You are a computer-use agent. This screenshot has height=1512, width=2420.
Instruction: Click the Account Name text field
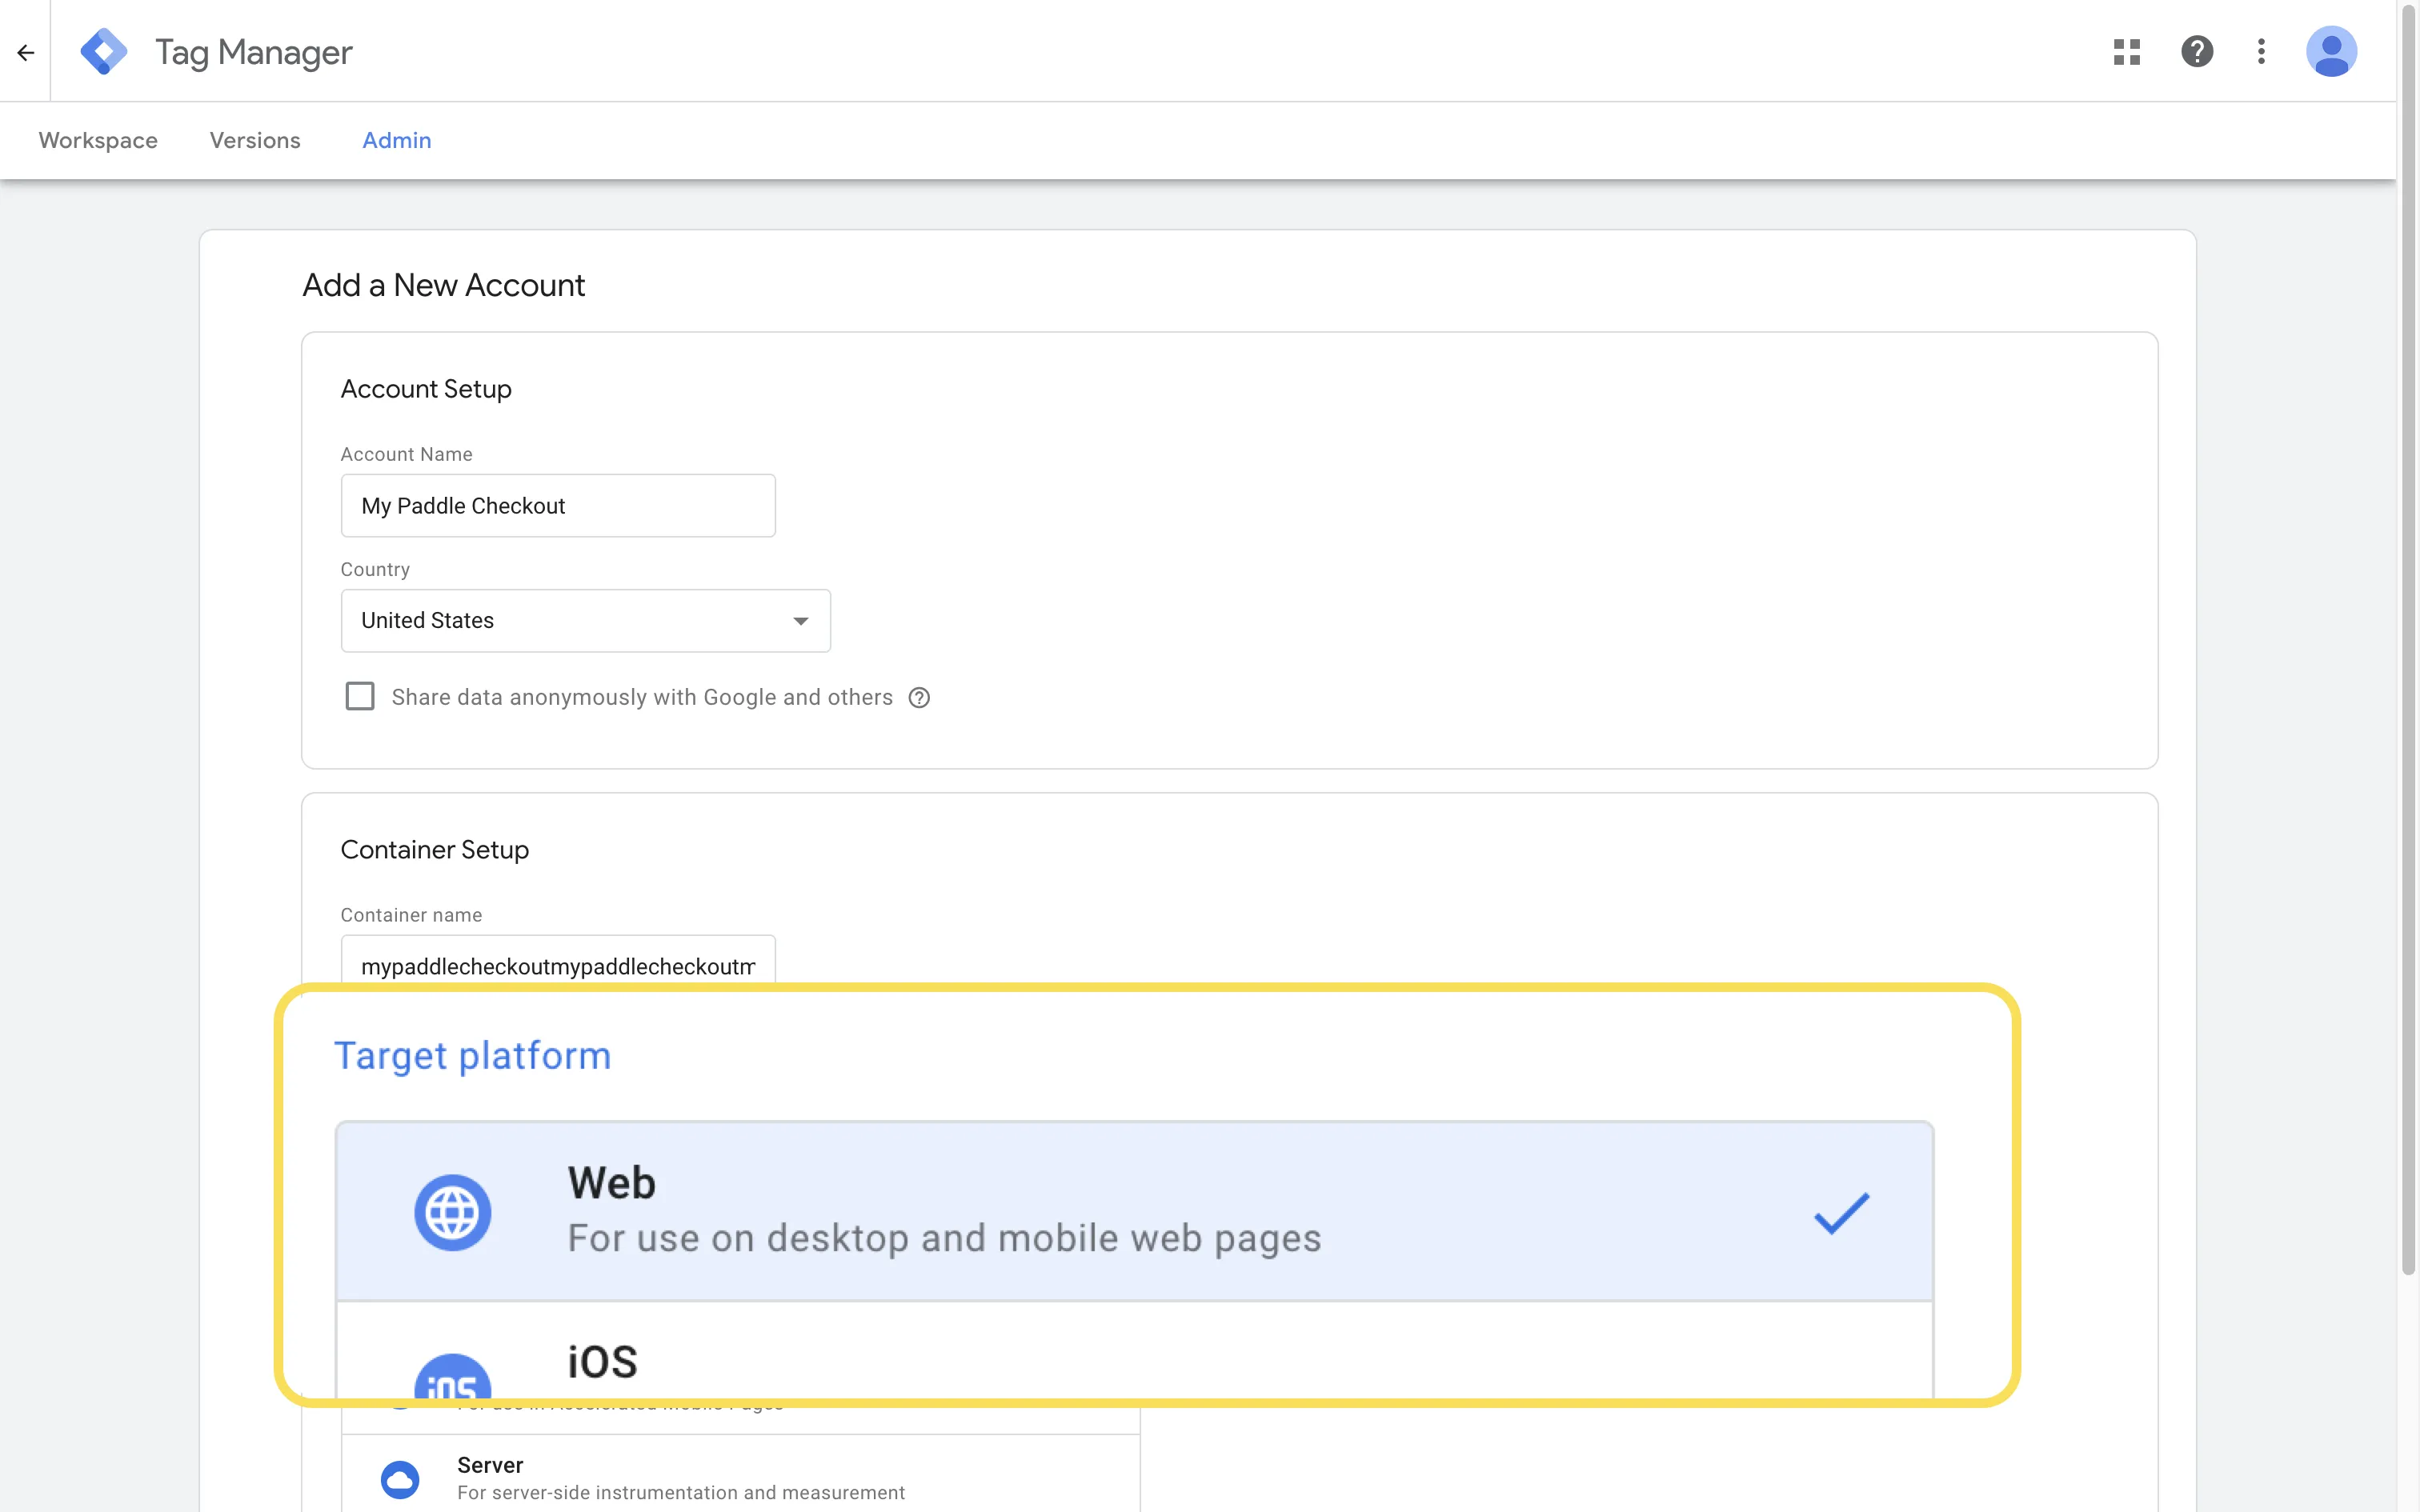pyautogui.click(x=557, y=505)
